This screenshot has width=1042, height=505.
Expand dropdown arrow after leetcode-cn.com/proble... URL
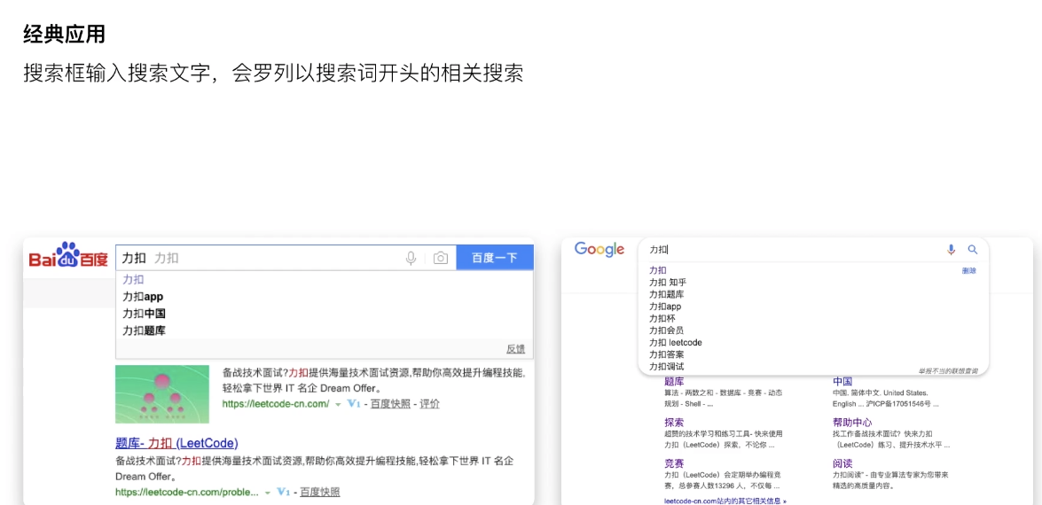(x=267, y=493)
